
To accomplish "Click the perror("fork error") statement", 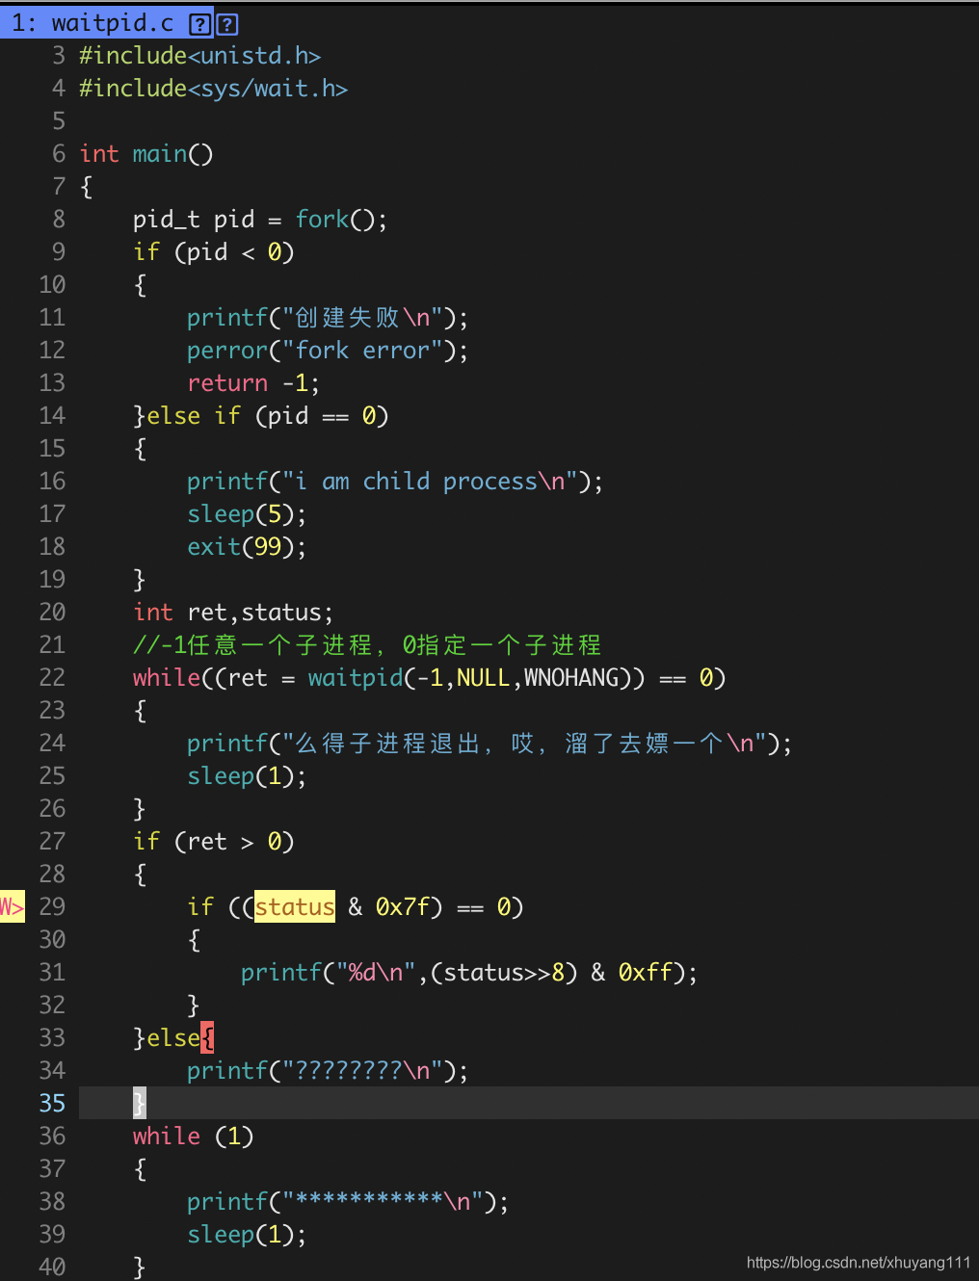I will (328, 350).
